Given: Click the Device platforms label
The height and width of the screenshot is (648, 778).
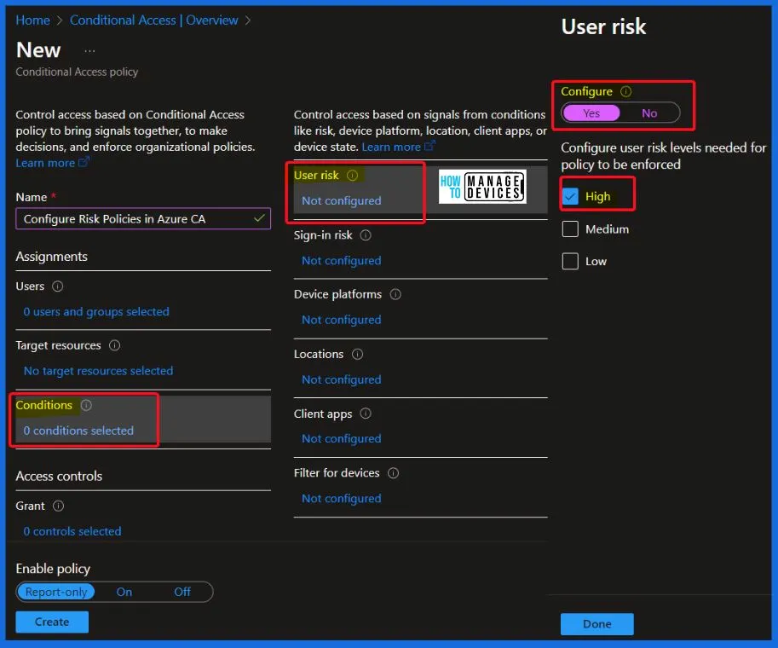Looking at the screenshot, I should pos(338,294).
